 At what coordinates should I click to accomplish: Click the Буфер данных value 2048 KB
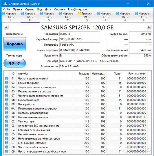pos(140,34)
